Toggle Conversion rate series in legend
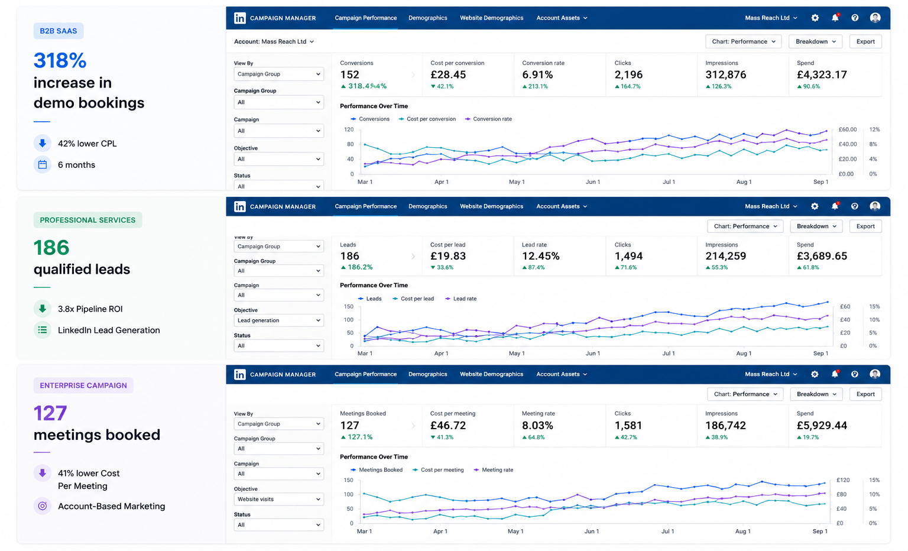The width and height of the screenshot is (908, 551). click(x=488, y=119)
